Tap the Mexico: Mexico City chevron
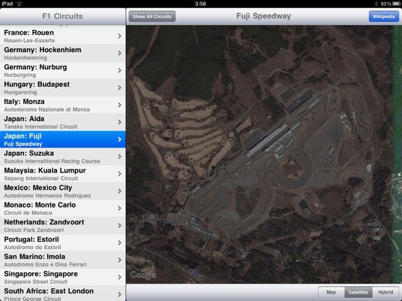 [120, 191]
